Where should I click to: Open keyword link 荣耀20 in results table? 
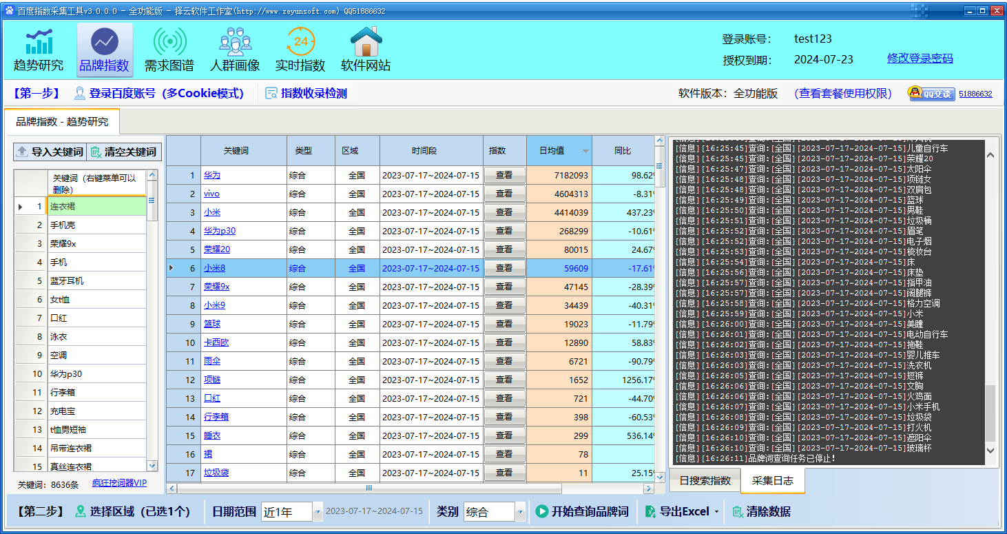coord(217,249)
